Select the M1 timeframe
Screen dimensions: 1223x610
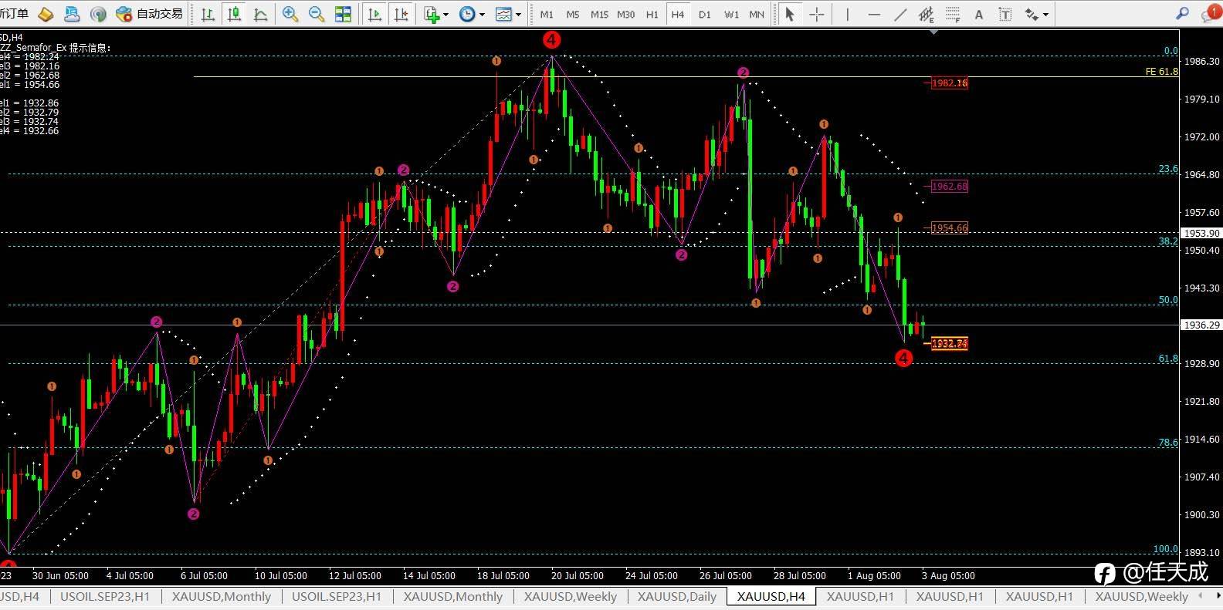coord(547,14)
